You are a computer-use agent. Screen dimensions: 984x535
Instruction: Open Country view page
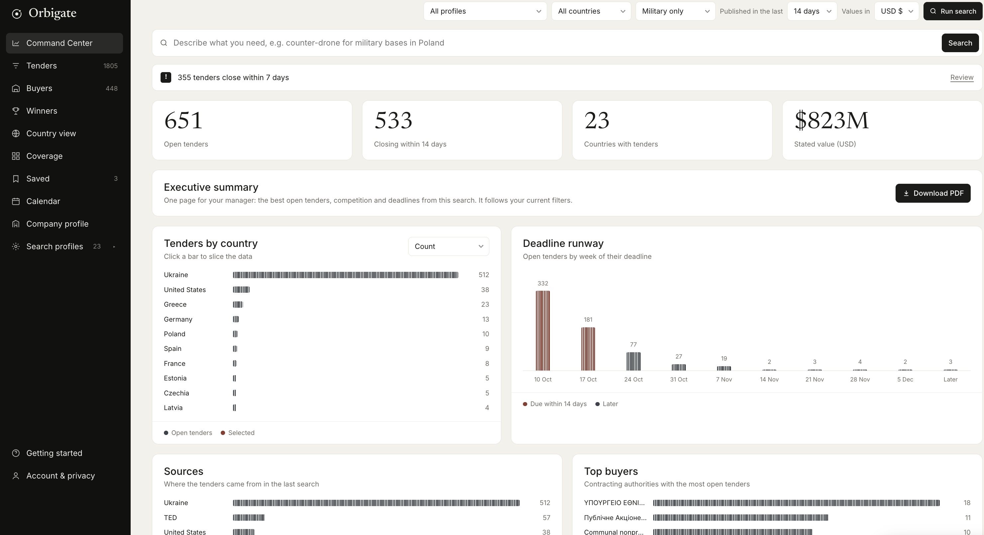(x=64, y=133)
